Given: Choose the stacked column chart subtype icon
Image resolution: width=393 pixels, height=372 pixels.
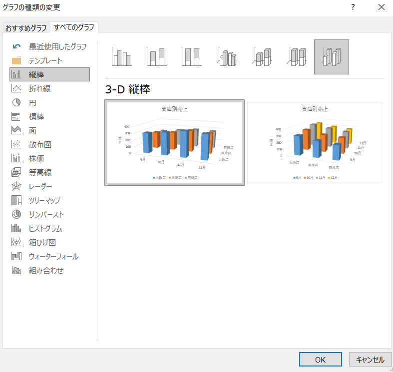Looking at the screenshot, I should 156,57.
